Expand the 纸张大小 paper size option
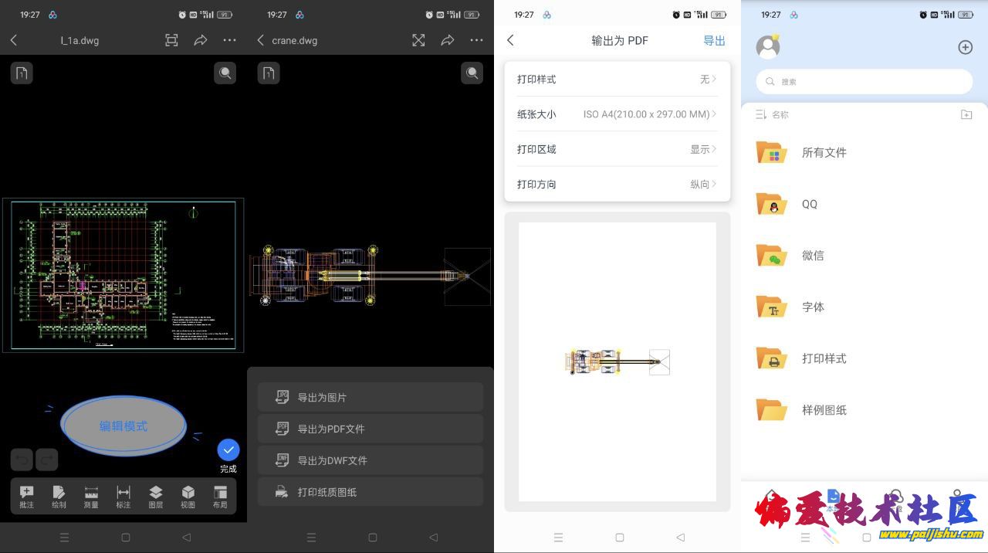The width and height of the screenshot is (988, 553). (x=617, y=114)
